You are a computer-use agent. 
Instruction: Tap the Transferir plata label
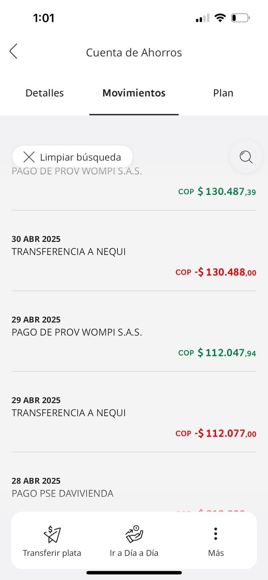coord(52,553)
